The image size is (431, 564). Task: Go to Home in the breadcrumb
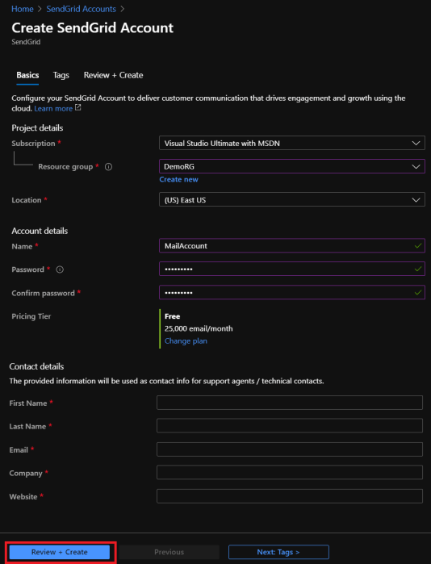click(x=23, y=9)
